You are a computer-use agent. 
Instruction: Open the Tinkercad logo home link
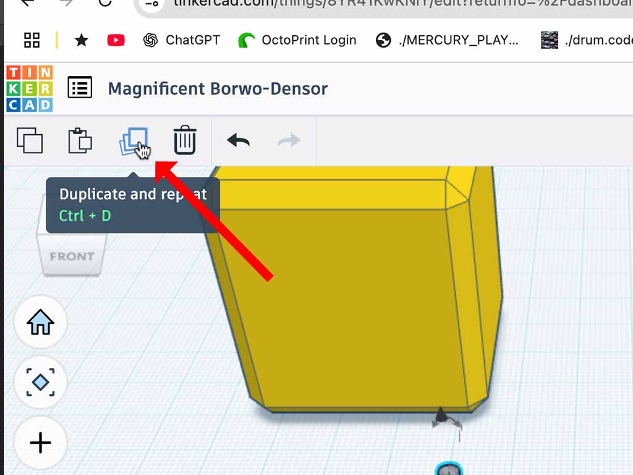[30, 88]
